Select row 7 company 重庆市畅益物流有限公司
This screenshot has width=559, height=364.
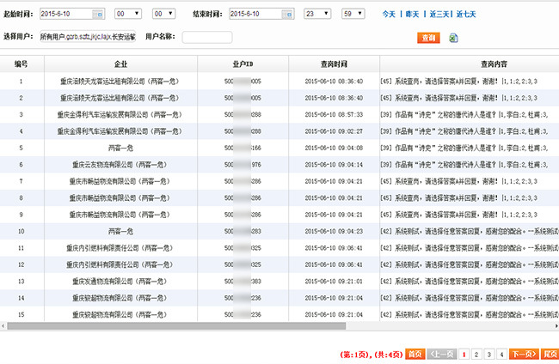point(120,181)
